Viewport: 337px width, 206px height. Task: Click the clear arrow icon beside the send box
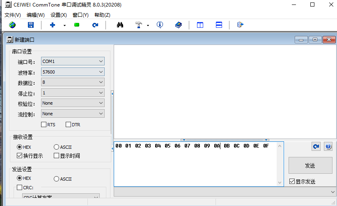(x=316, y=146)
